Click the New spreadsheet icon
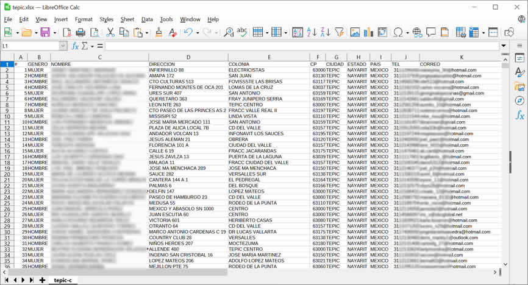This screenshot has width=528, height=285. coord(8,32)
